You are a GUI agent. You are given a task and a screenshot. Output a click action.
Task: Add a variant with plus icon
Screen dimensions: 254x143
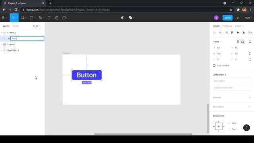(x=250, y=98)
